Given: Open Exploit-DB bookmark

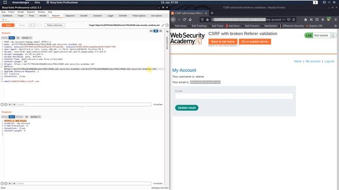Looking at the screenshot, I should point(314,26).
